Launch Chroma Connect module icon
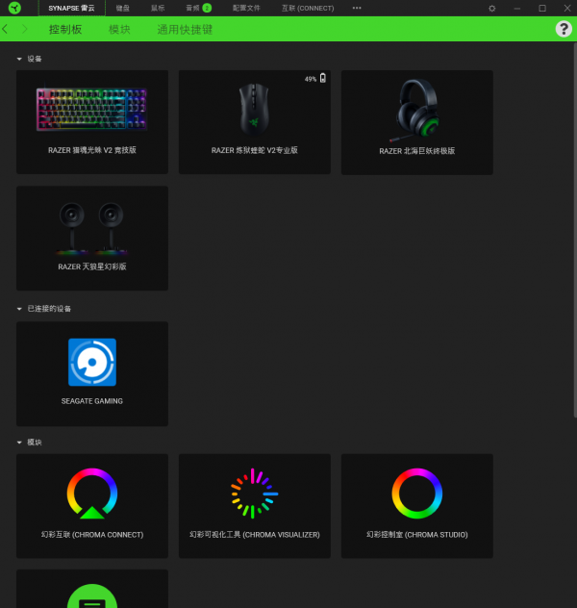 92,494
